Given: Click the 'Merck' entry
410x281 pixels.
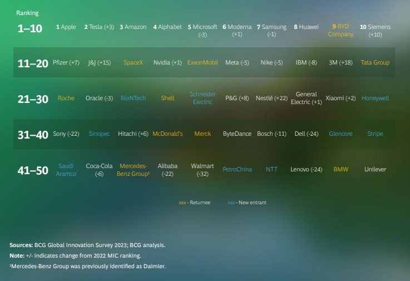Looking at the screenshot, I should tap(202, 134).
